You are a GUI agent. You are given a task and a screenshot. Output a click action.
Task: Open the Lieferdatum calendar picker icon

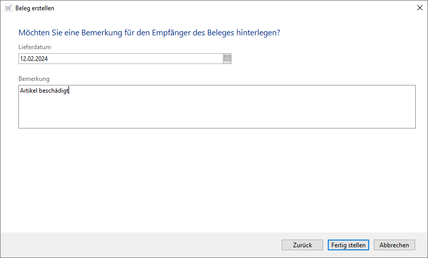pos(228,59)
